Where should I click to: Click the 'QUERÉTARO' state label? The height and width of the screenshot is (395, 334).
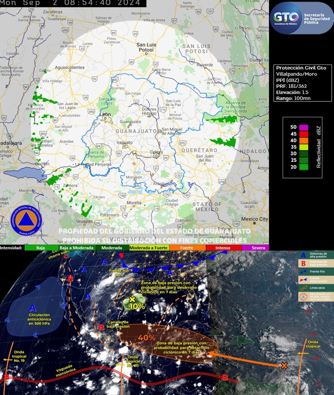[200, 150]
